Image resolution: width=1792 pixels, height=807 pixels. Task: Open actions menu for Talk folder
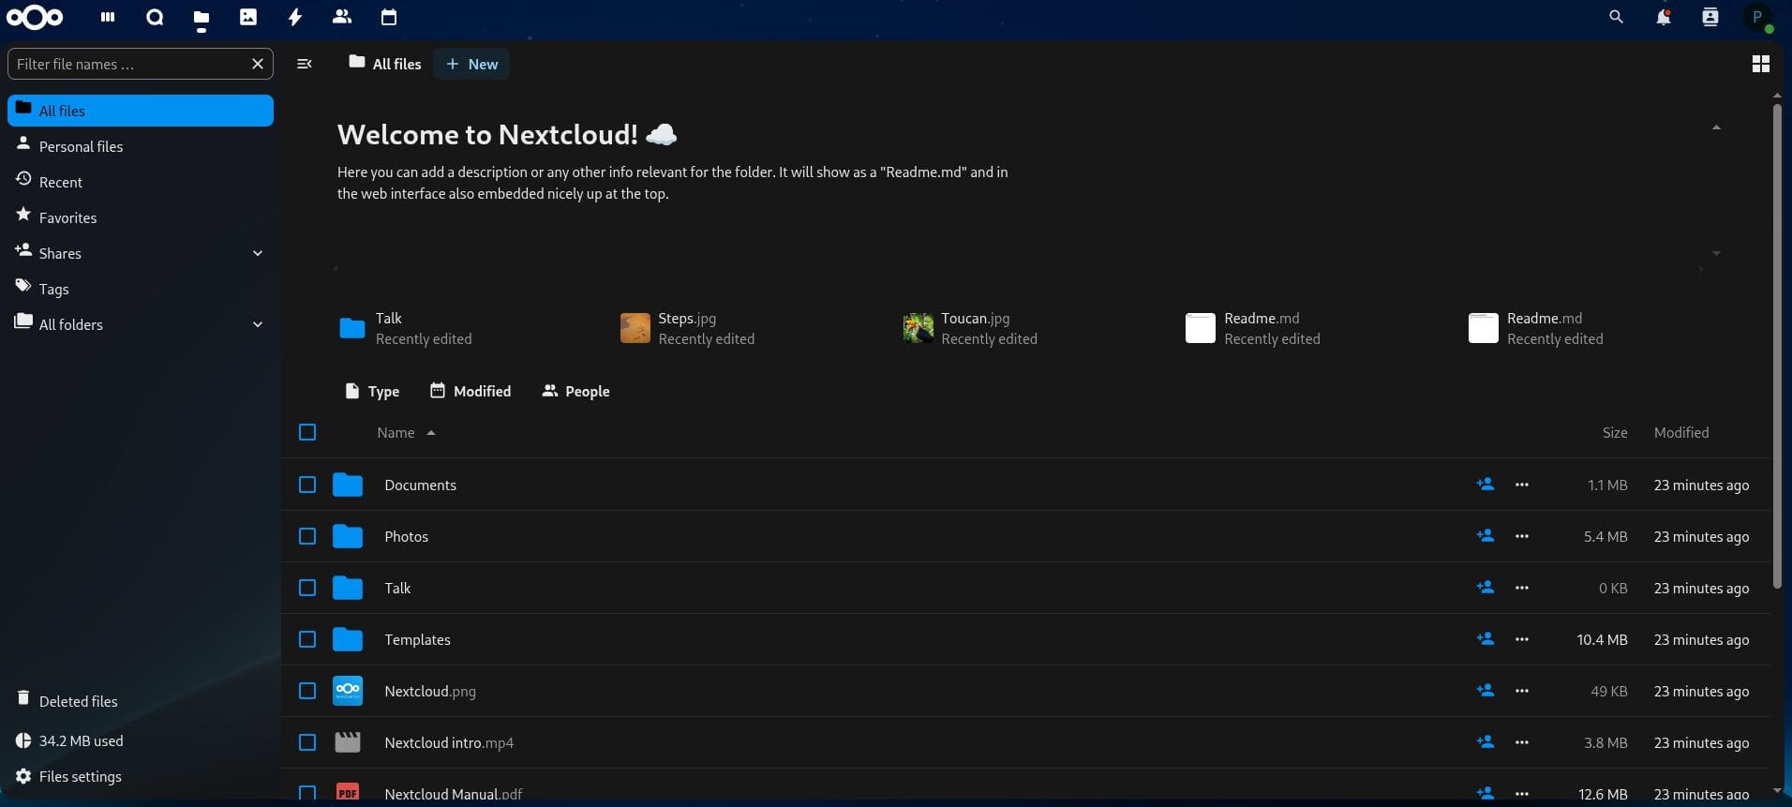click(1522, 588)
